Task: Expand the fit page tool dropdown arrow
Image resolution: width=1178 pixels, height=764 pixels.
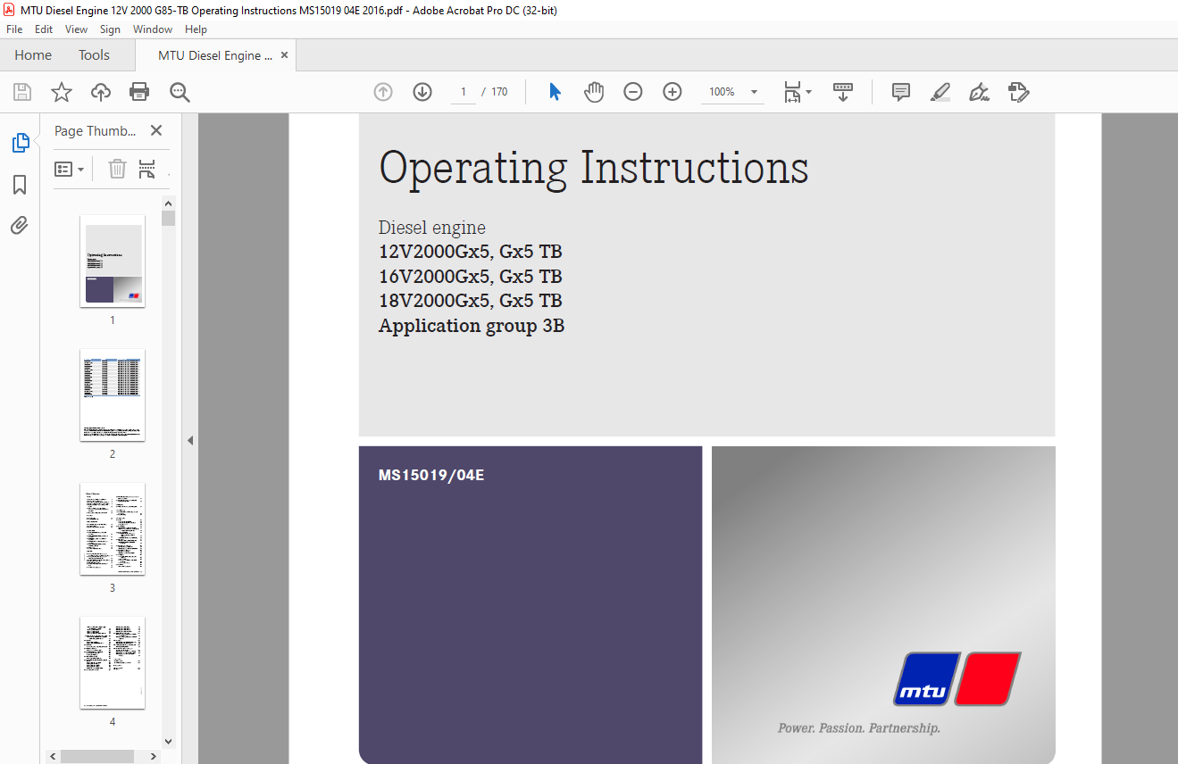Action: [x=809, y=92]
